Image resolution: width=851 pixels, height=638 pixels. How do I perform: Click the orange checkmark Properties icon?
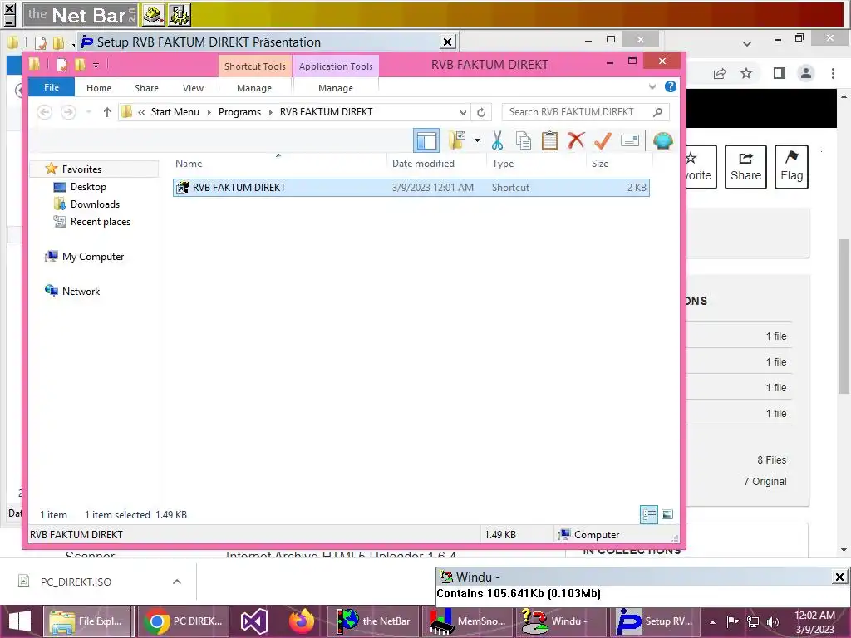[603, 140]
